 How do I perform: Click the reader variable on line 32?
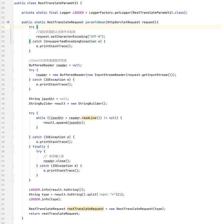62,65
